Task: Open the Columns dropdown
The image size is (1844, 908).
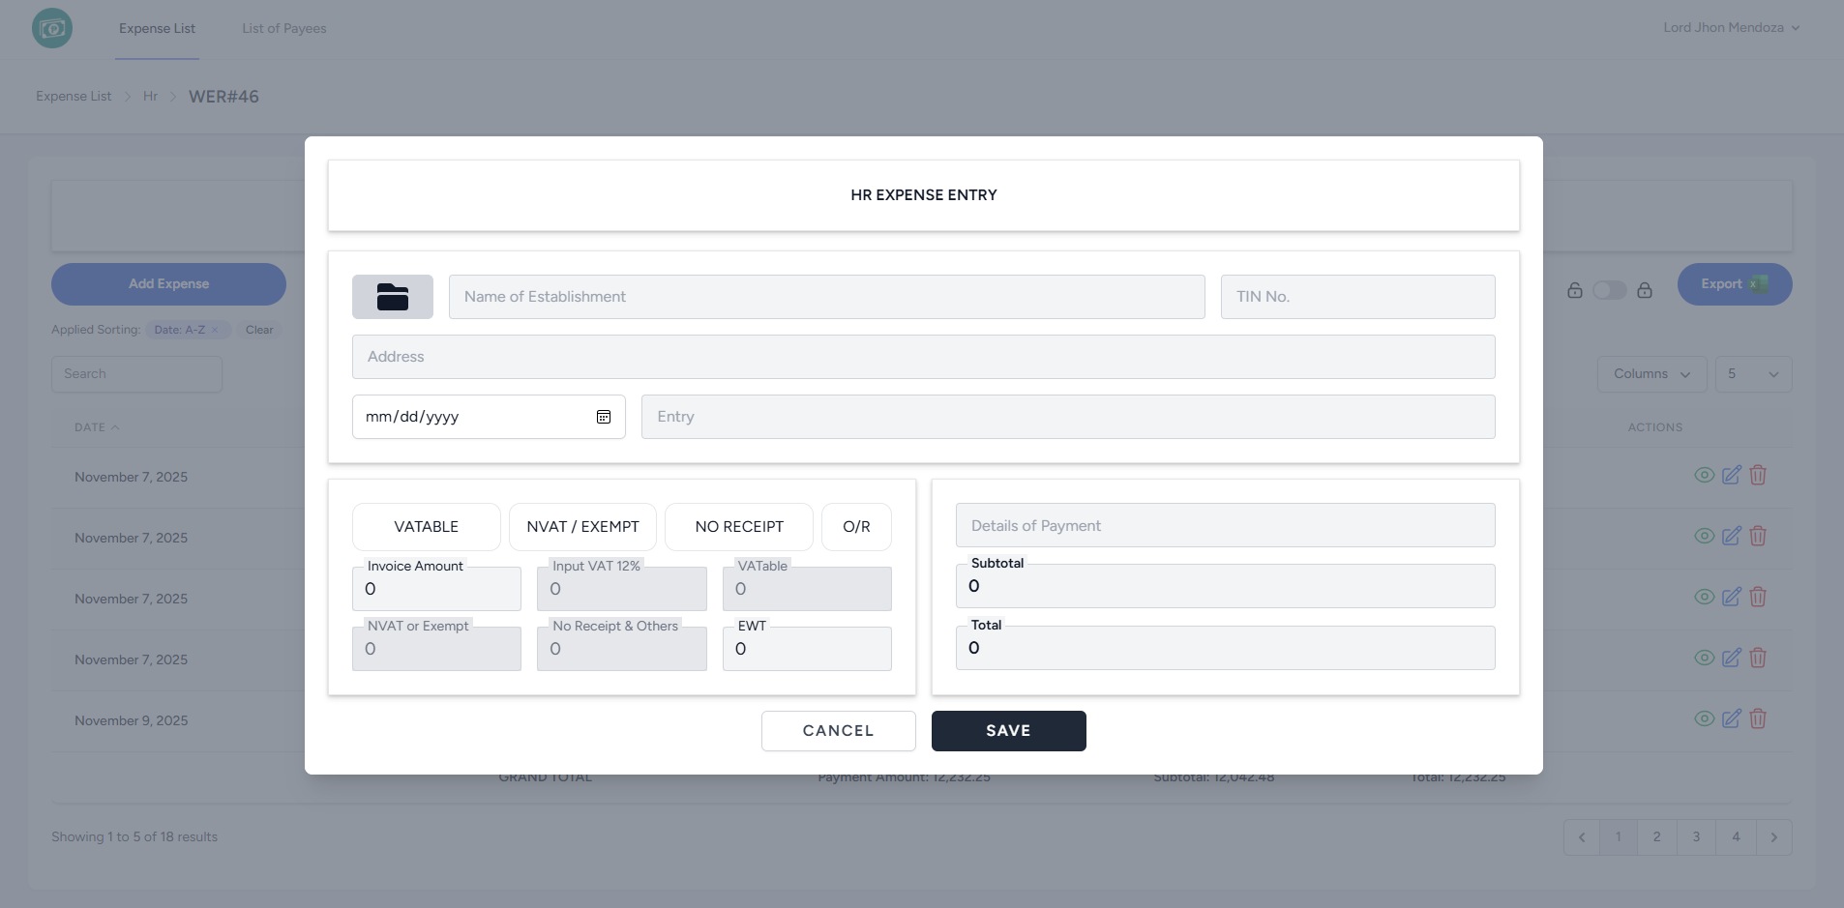Action: [1652, 374]
